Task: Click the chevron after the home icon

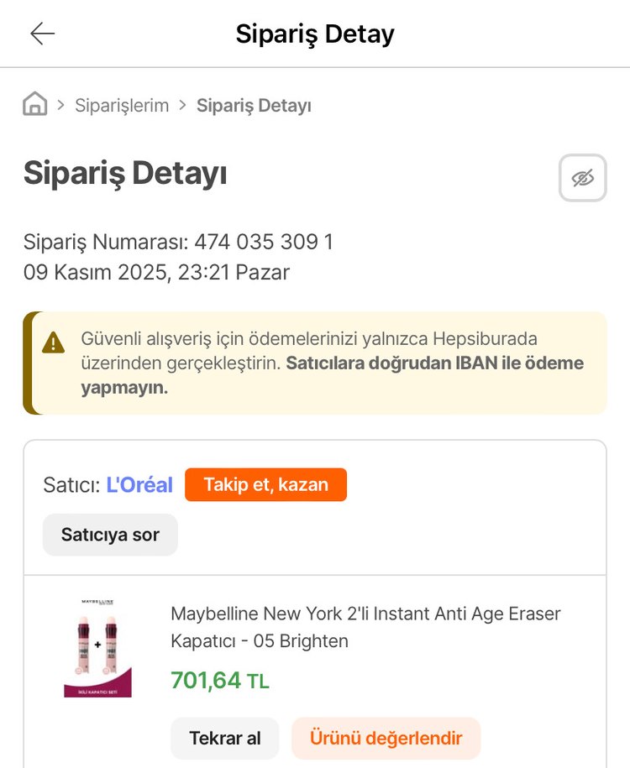Action: (61, 106)
